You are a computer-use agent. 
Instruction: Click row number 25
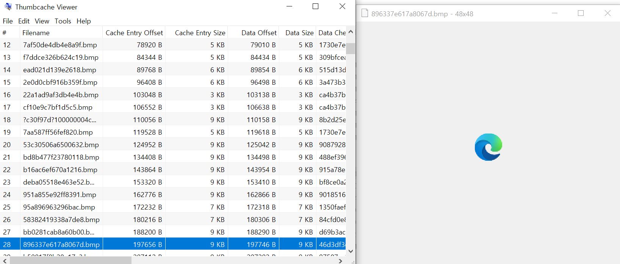click(7, 207)
